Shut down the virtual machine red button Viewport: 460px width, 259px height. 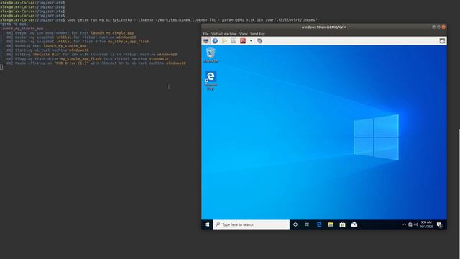243,41
